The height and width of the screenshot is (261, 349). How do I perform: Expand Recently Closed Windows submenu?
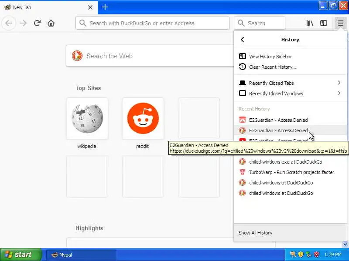(290, 94)
